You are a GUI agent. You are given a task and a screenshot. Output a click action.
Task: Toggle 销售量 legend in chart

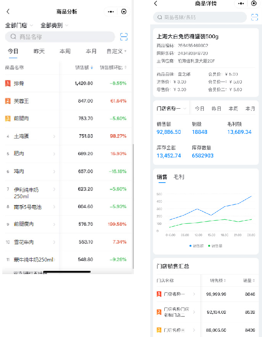pos(215,246)
